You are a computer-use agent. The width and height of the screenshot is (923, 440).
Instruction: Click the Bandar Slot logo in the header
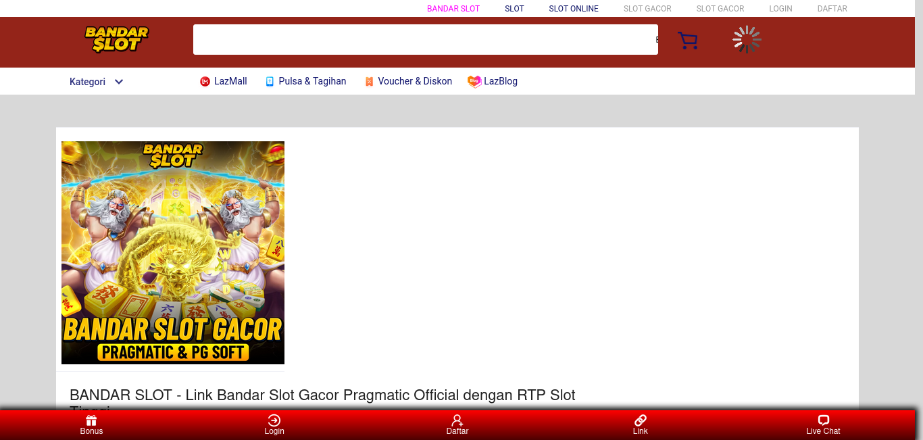117,39
